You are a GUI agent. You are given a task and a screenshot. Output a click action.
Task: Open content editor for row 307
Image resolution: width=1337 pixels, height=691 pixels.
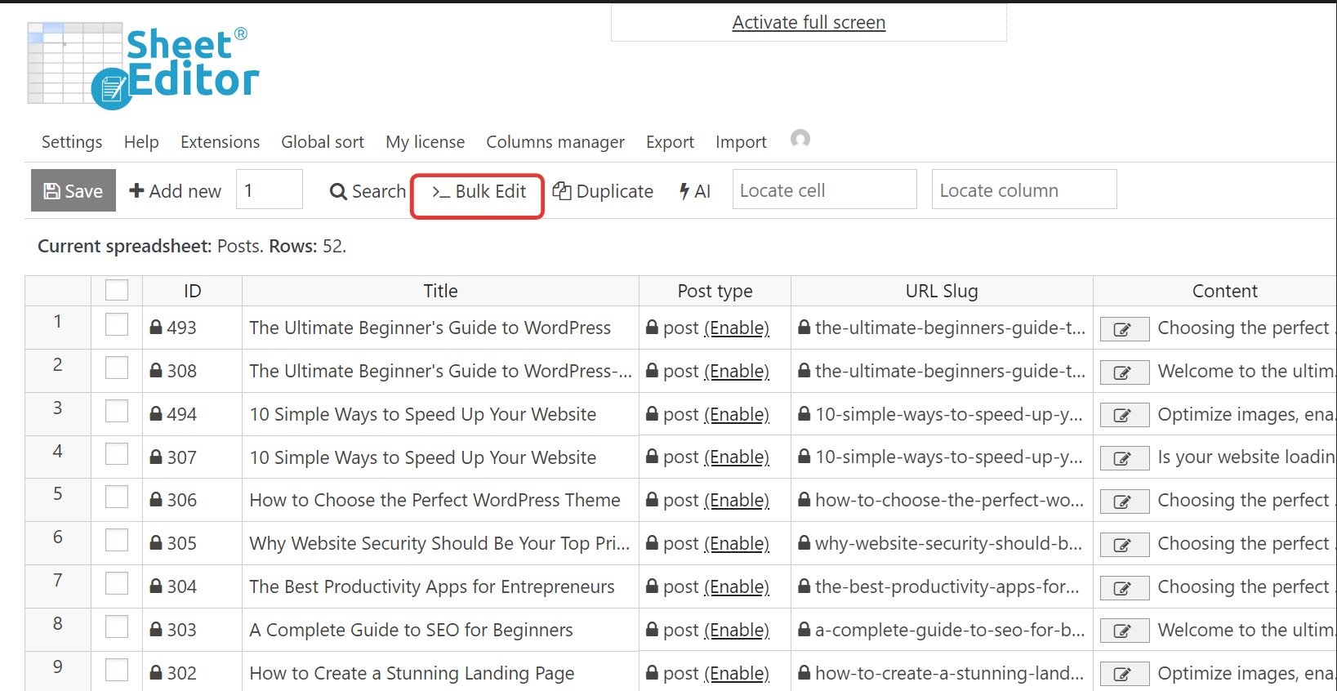pos(1125,458)
